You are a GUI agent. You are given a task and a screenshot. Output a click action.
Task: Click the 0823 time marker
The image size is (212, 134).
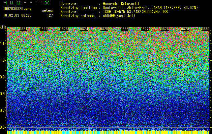pos(64,29)
